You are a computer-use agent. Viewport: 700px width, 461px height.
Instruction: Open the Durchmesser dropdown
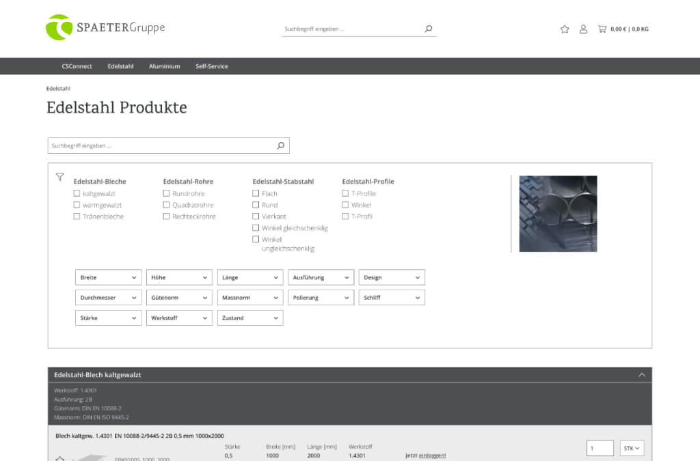click(109, 297)
